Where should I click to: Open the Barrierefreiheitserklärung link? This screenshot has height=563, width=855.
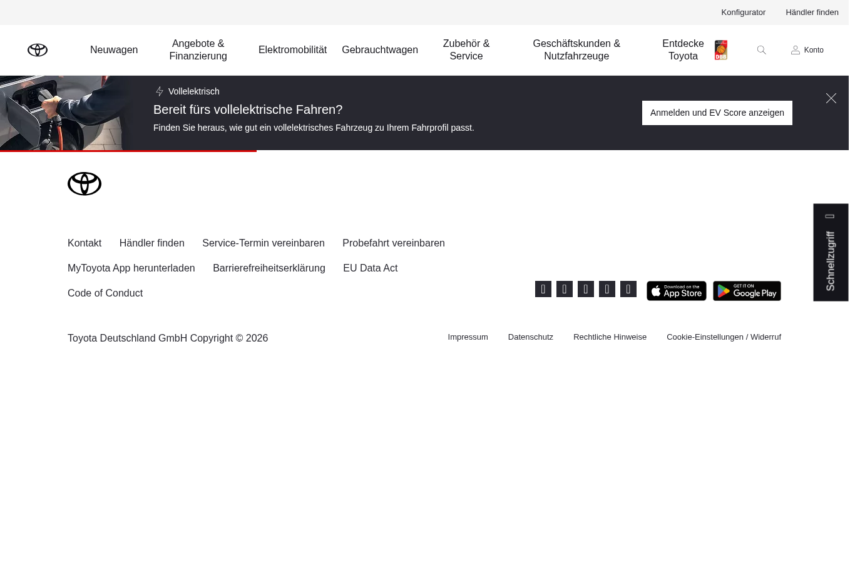269,268
